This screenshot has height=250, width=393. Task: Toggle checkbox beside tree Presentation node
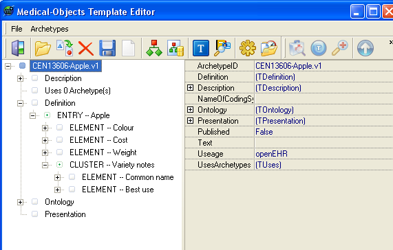point(35,214)
